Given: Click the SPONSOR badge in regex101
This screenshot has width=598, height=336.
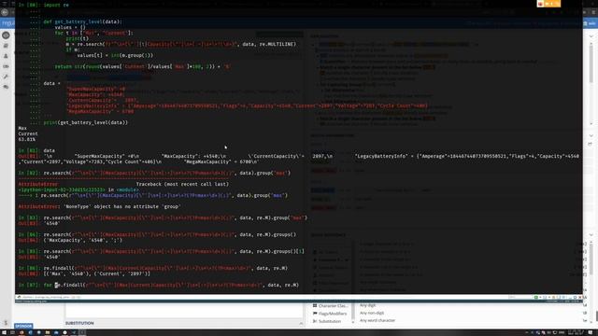Looking at the screenshot, I should [23, 326].
